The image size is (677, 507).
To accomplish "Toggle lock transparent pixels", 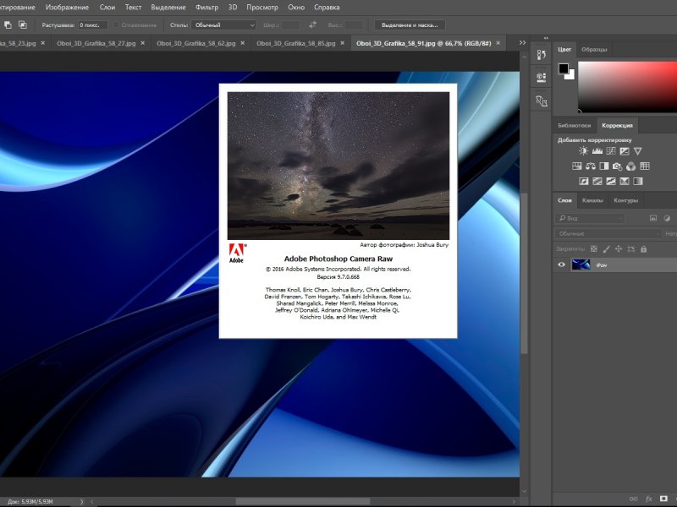I will pos(594,248).
